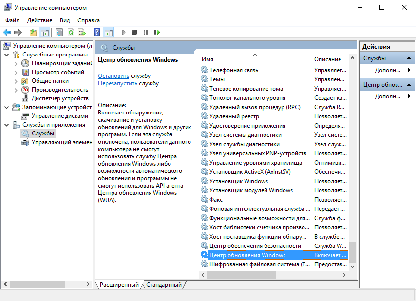Expand the Планировщик заданий node
The image size is (416, 301).
point(16,64)
